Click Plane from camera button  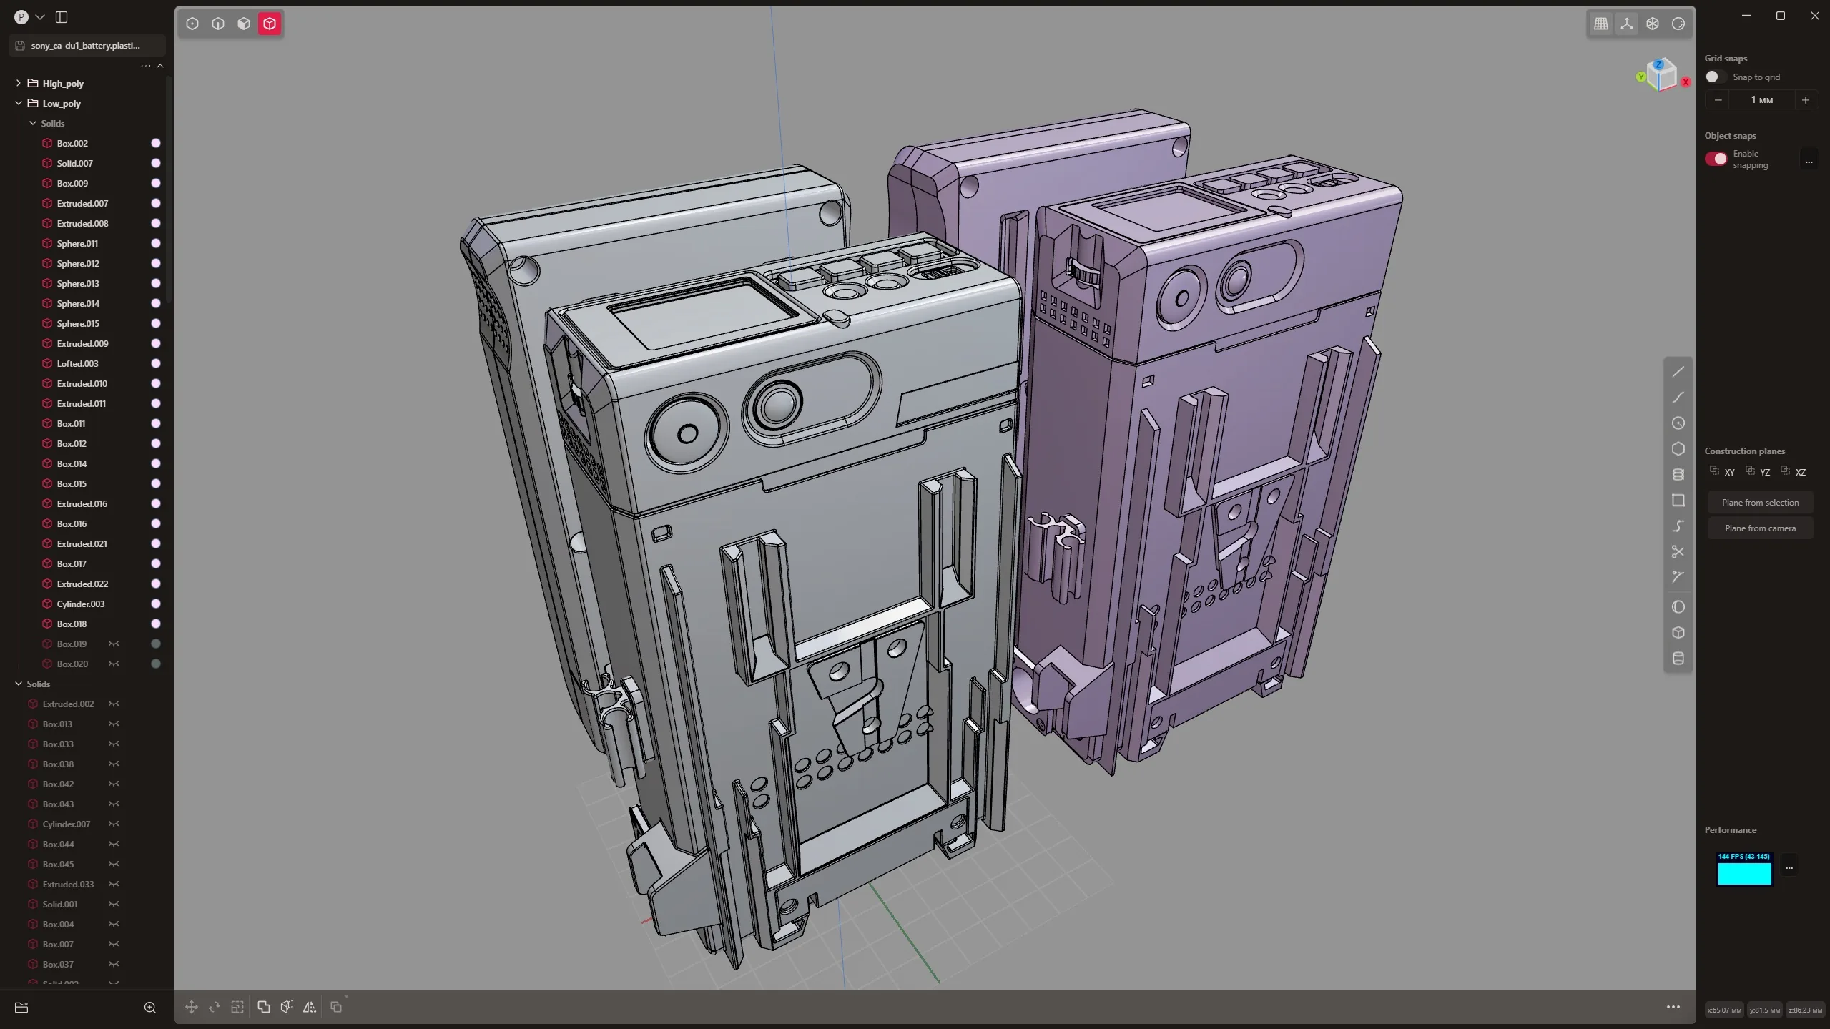click(1760, 528)
